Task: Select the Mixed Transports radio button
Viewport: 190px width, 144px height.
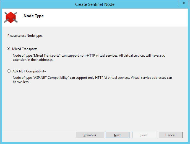Action: coord(9,49)
